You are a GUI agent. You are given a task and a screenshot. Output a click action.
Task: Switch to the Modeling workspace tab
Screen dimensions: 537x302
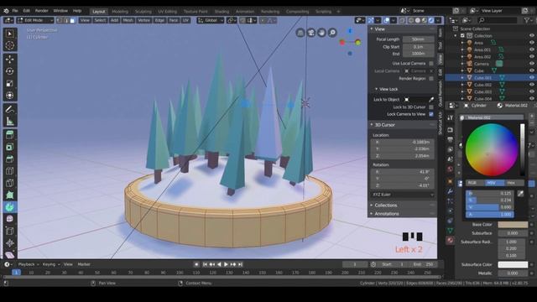[120, 11]
